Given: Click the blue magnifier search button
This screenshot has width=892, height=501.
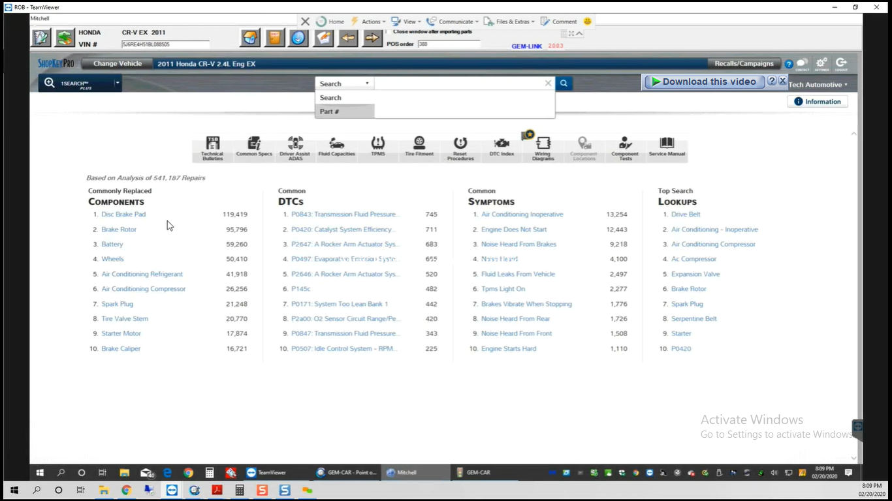Looking at the screenshot, I should pyautogui.click(x=564, y=83).
